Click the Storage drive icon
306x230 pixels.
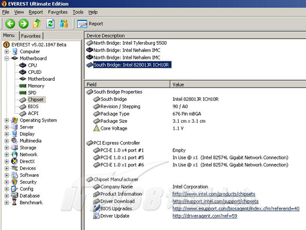click(15, 147)
